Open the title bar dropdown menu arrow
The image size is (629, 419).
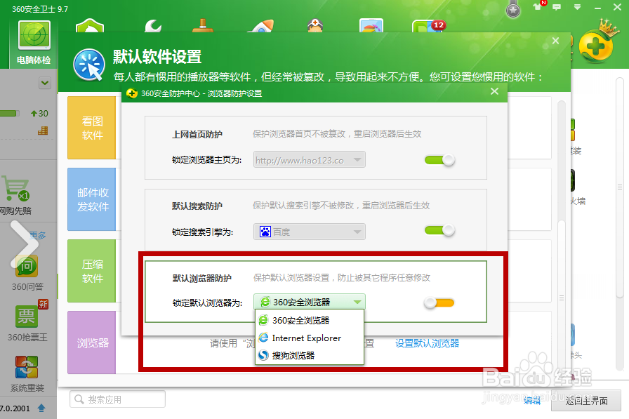[x=577, y=7]
